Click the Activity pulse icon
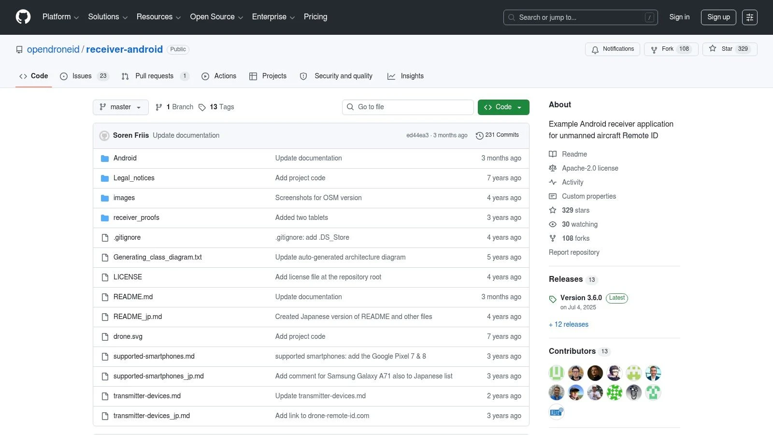This screenshot has width=773, height=435. [x=553, y=182]
